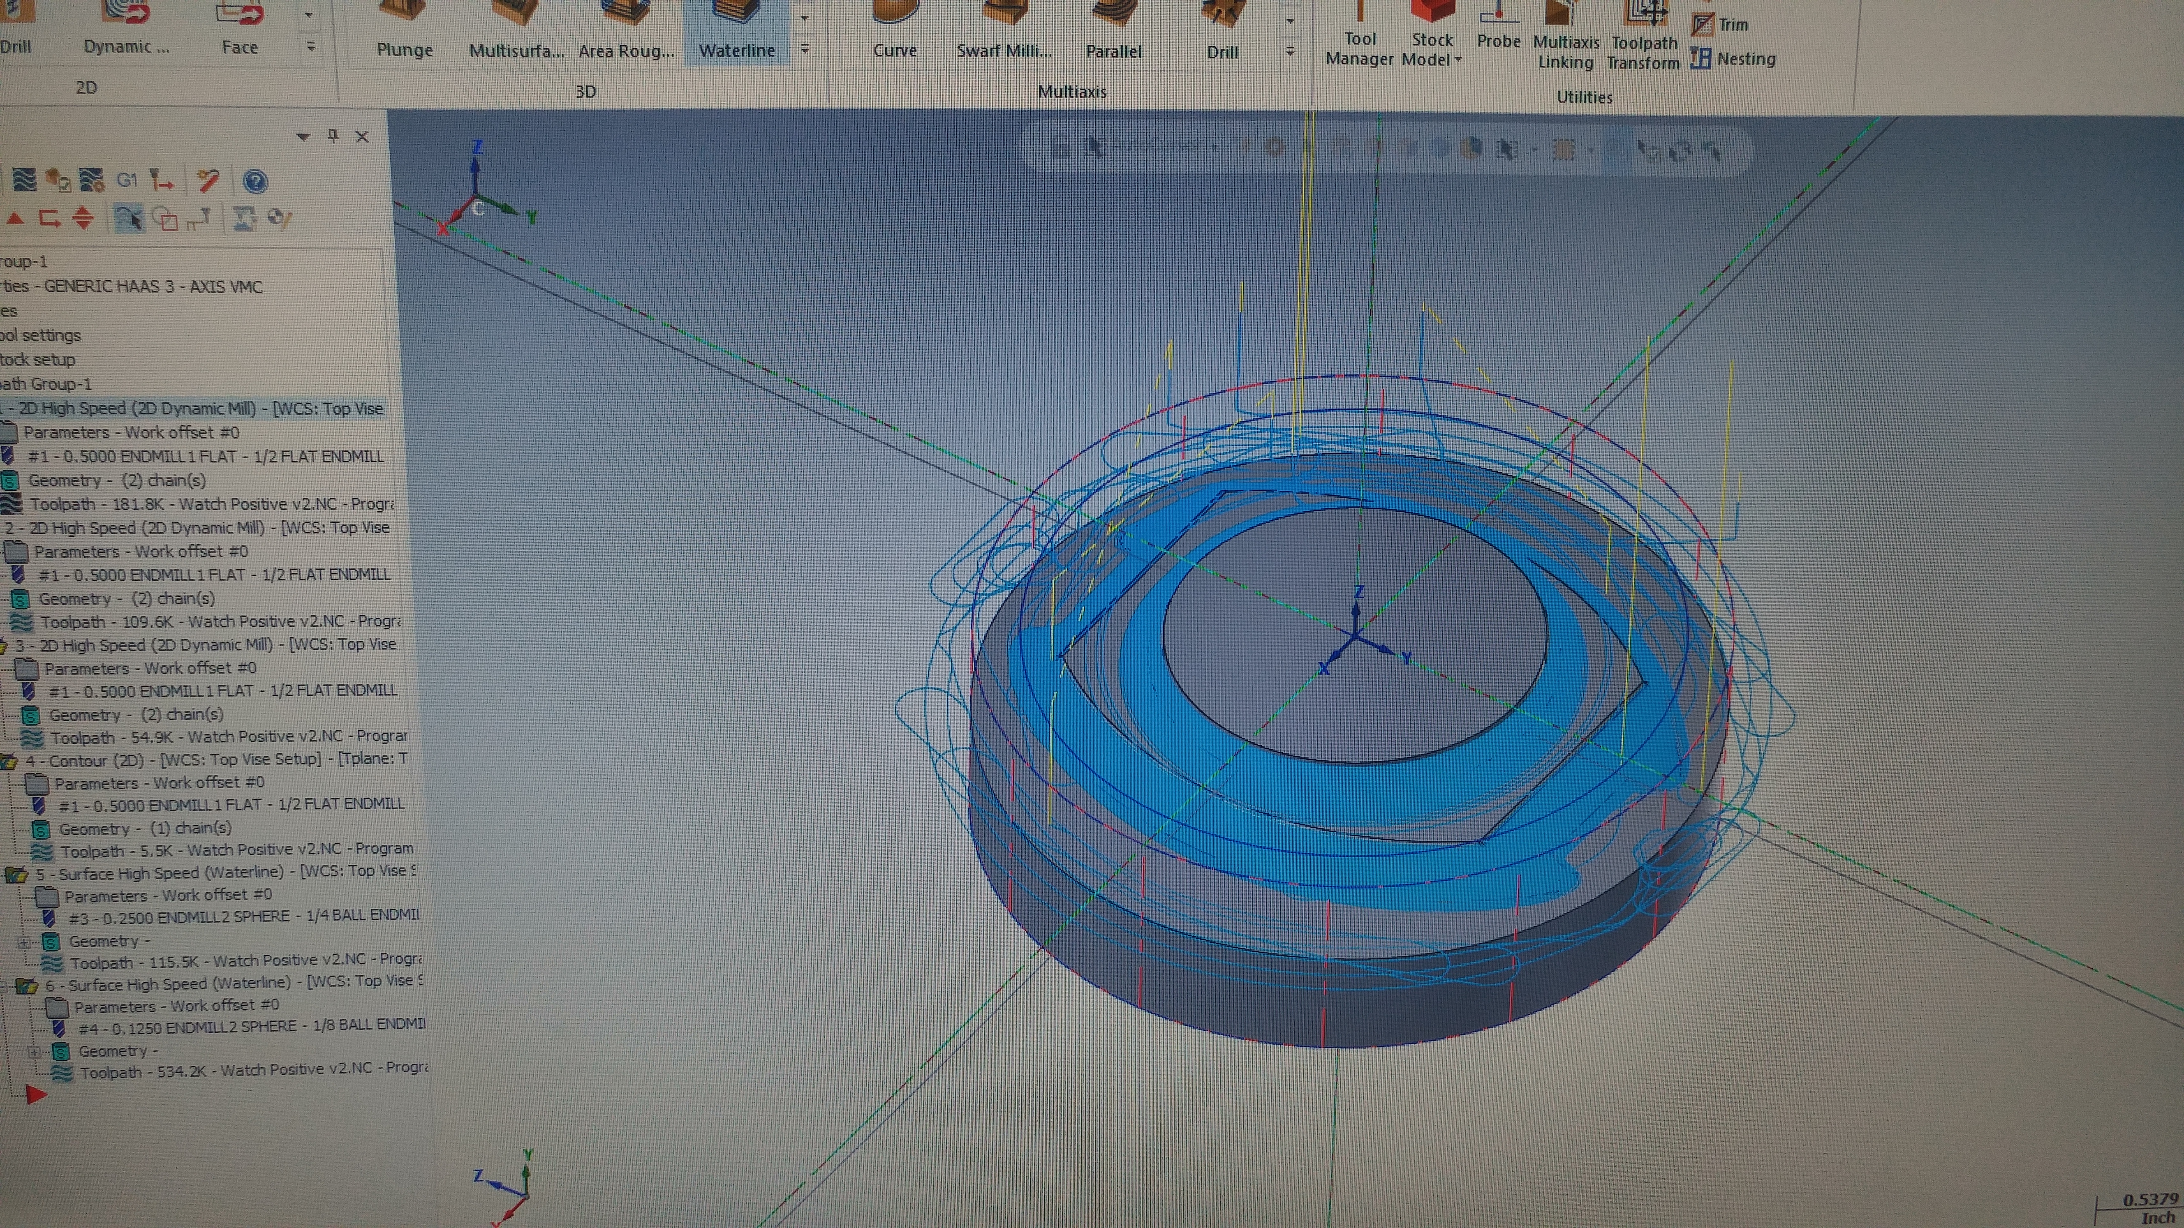Screen dimensions: 2184x1228
Task: Toggle the highlighted toolpath display arrow icon
Action: [128, 219]
